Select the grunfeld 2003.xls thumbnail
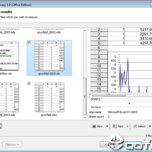The image size is (152, 152). pos(49,56)
